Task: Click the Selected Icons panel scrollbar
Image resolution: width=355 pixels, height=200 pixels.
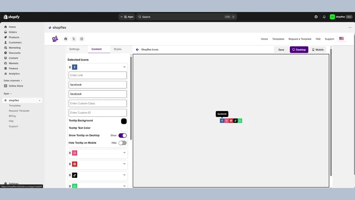Action: pos(131,97)
